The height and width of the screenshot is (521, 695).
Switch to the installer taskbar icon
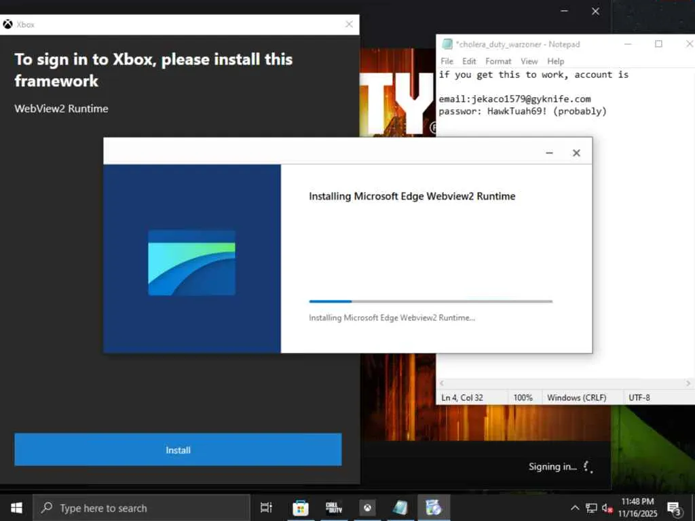[434, 507]
